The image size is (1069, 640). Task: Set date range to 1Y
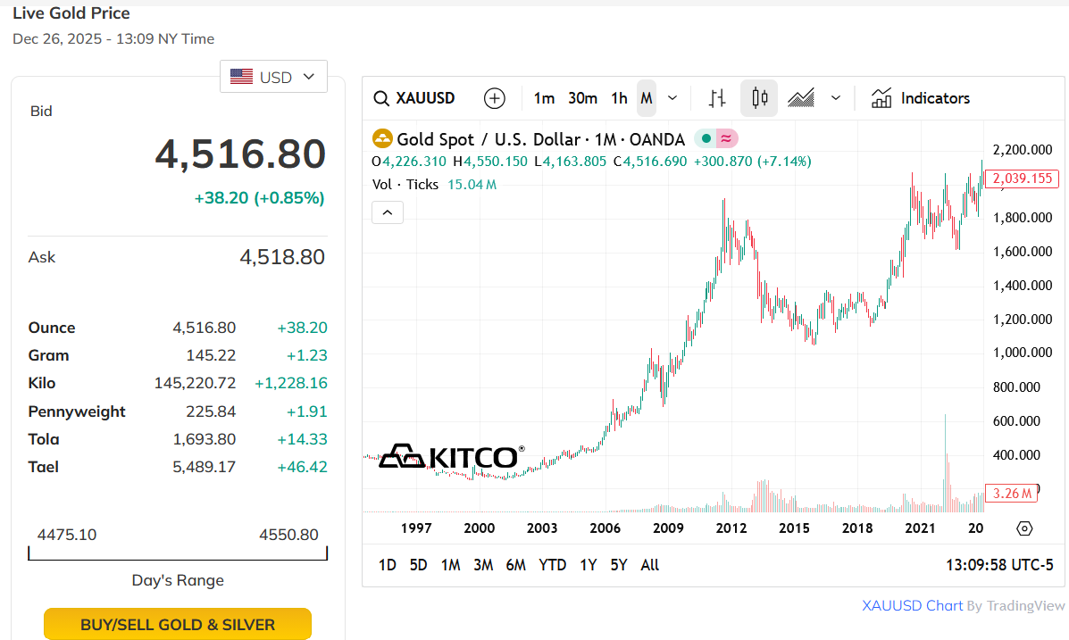[x=588, y=565]
